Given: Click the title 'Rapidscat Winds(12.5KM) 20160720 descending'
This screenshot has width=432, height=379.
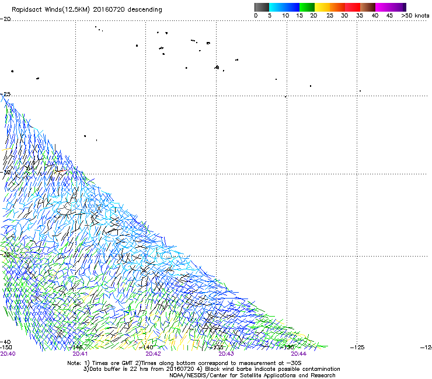Looking at the screenshot, I should 87,10.
